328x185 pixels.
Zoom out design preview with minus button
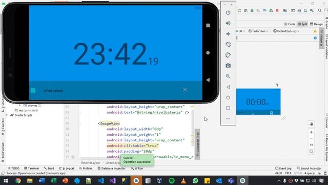311,138
